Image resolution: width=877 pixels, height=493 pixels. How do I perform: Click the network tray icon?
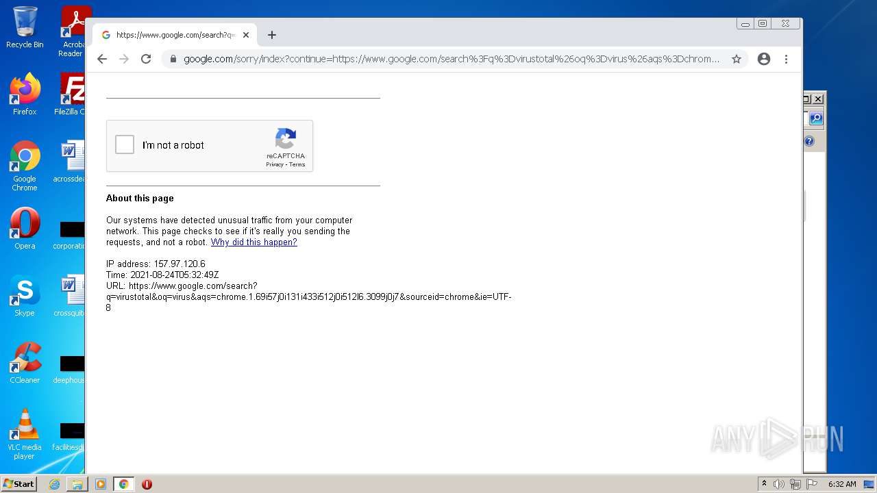795,484
